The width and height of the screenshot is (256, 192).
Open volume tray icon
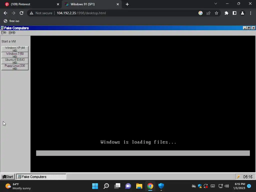227,186
